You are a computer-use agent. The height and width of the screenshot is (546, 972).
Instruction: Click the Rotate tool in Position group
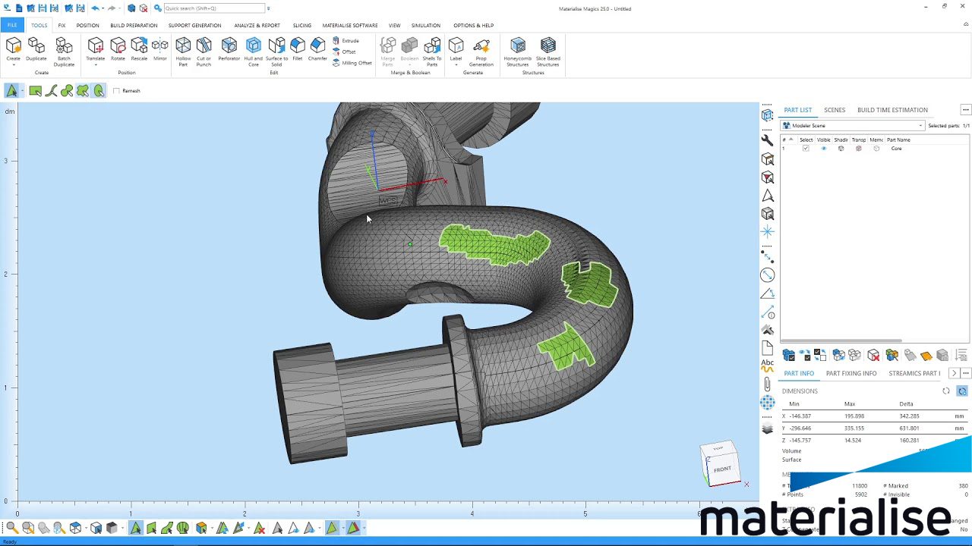pos(118,51)
